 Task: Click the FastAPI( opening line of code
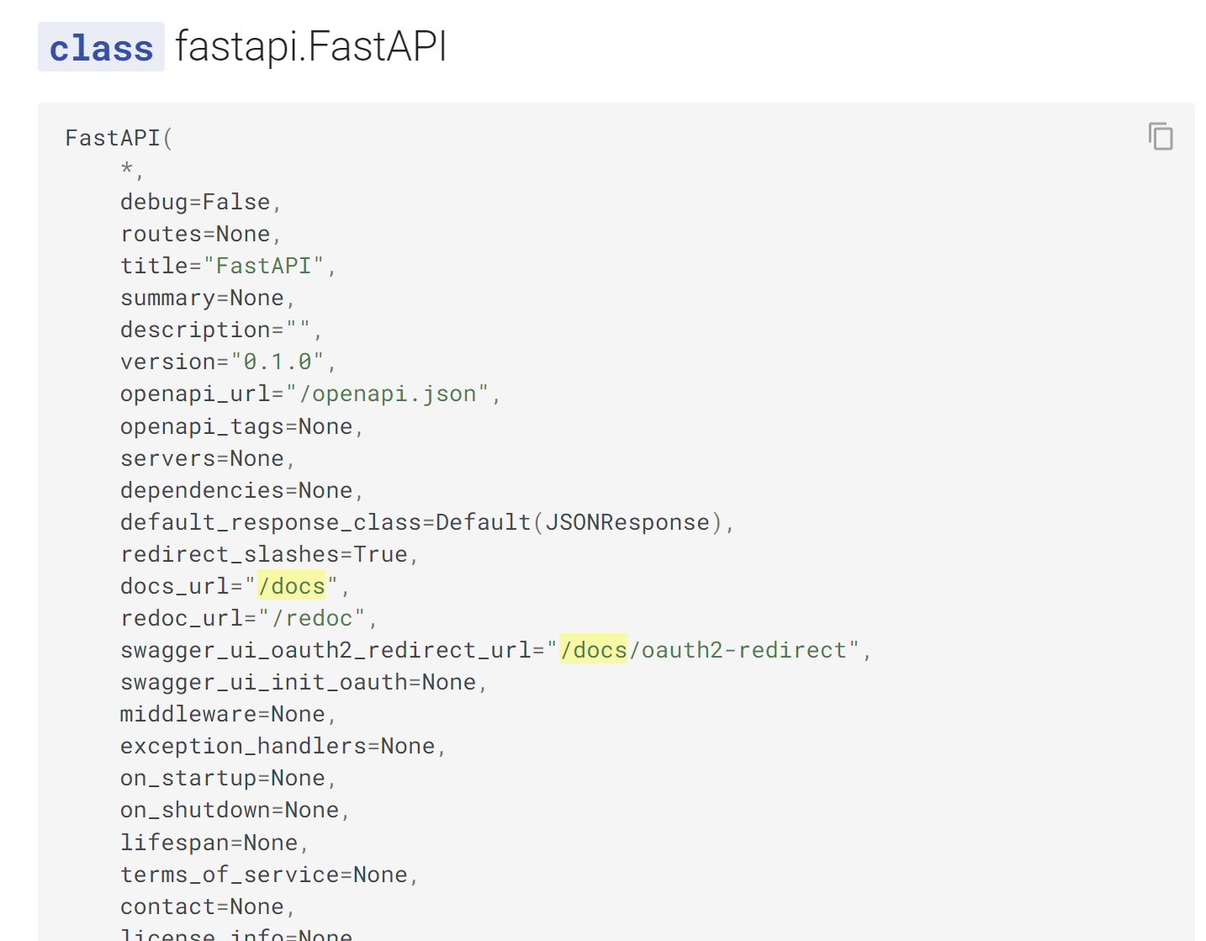[119, 138]
